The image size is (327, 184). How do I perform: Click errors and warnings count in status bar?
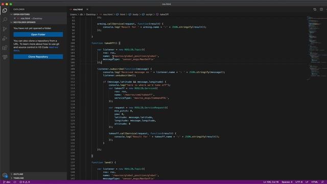click(x=25, y=182)
